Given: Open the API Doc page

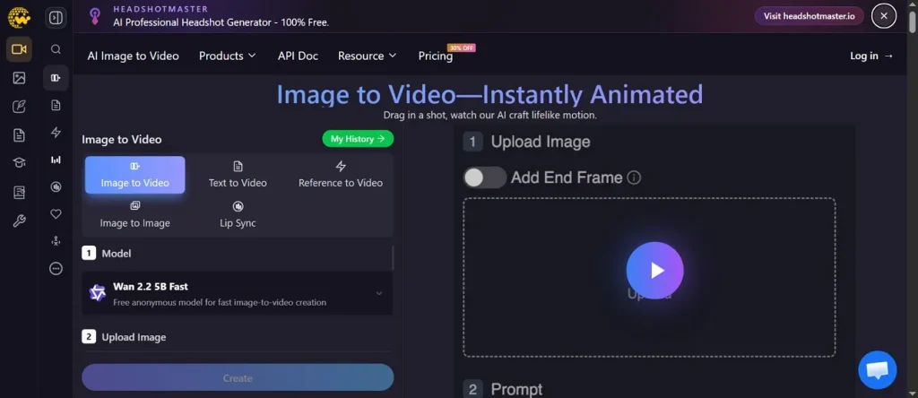Looking at the screenshot, I should pos(298,56).
